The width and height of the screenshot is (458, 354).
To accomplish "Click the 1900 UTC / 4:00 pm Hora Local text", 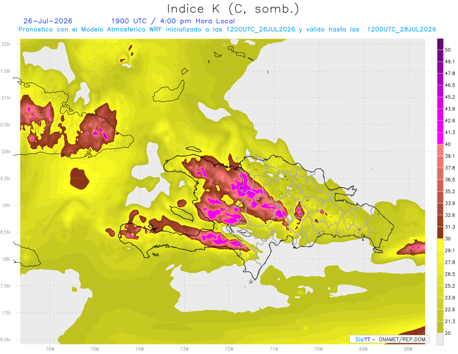I will tap(173, 21).
